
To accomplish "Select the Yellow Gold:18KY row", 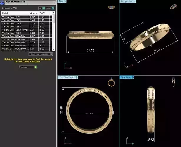I will (x=26, y=27).
